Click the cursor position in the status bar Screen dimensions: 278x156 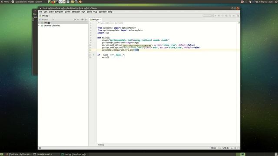[213, 148]
